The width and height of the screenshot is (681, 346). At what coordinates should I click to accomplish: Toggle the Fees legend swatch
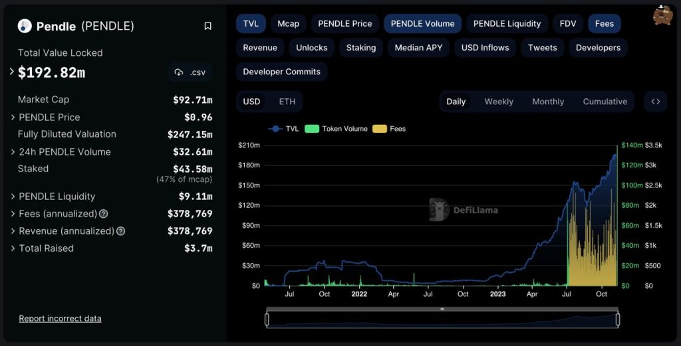[x=380, y=129]
